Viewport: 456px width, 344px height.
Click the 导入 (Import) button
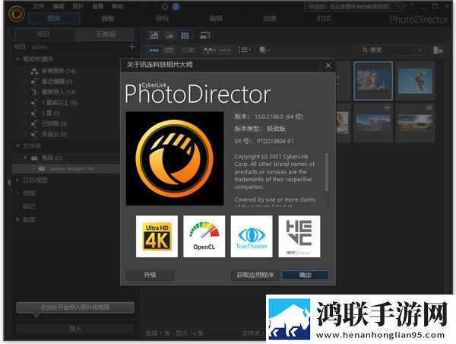[75, 329]
